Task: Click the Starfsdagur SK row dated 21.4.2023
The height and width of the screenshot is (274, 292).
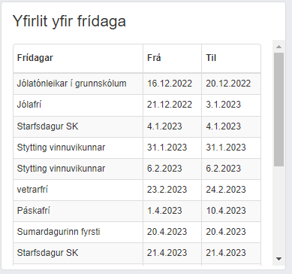Action: pyautogui.click(x=137, y=253)
